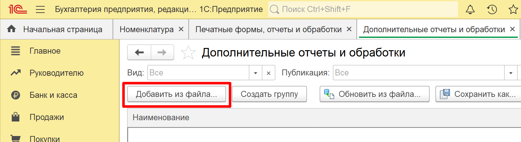Image resolution: width=521 pixels, height=142 pixels.
Task: Click Сохранить как button
Action: click(x=478, y=94)
